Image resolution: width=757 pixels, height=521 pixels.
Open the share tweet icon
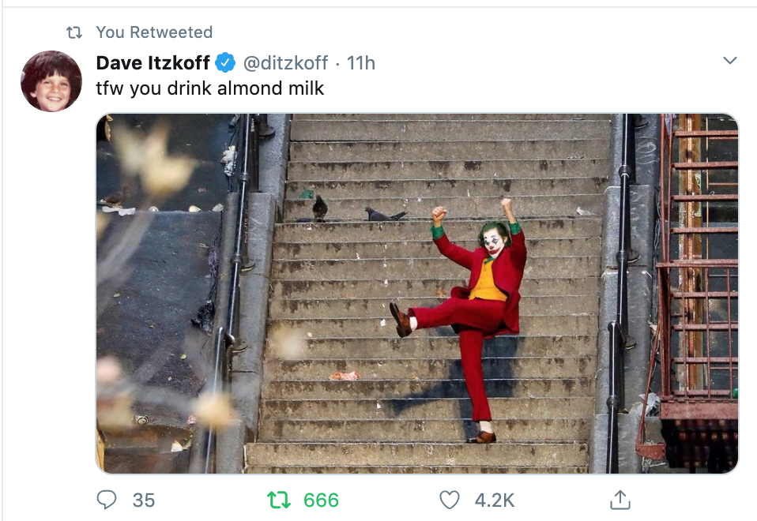[620, 500]
